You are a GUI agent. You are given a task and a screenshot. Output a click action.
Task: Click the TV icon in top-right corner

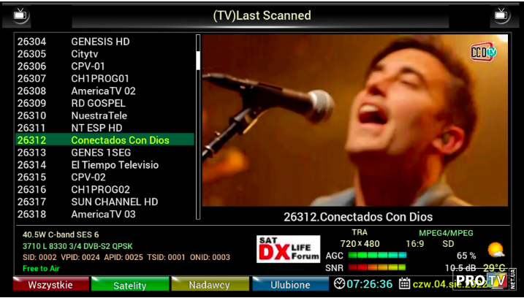(x=501, y=14)
